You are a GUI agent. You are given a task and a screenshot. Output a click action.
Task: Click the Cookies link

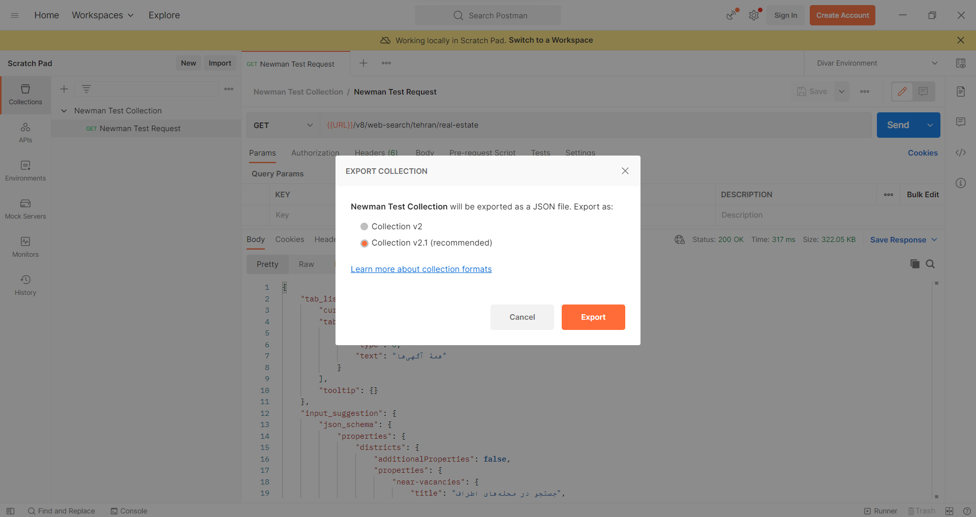[923, 153]
